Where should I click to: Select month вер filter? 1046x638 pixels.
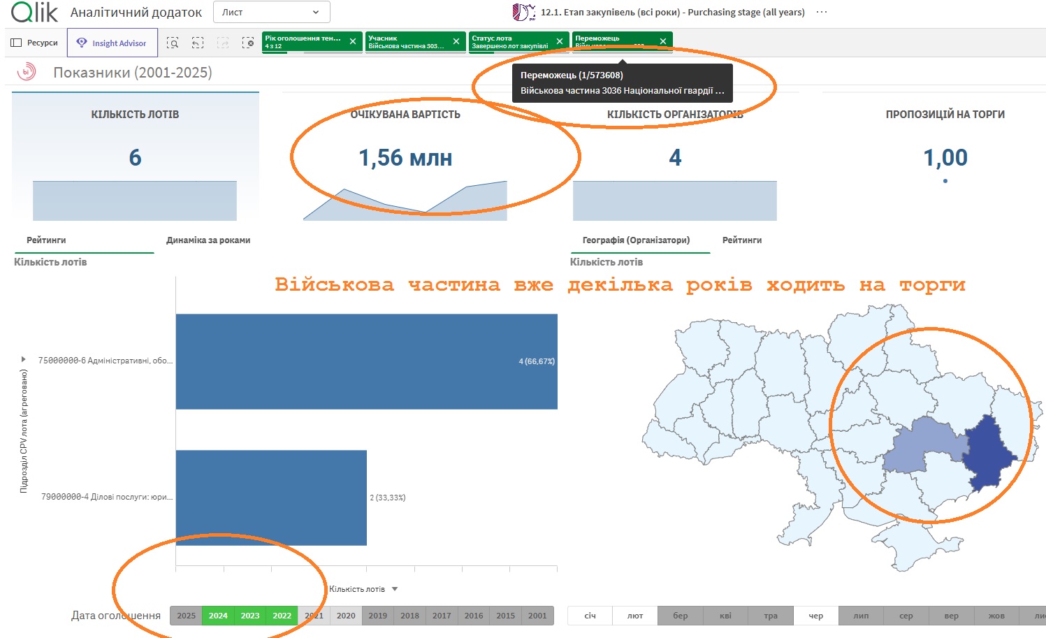(952, 616)
